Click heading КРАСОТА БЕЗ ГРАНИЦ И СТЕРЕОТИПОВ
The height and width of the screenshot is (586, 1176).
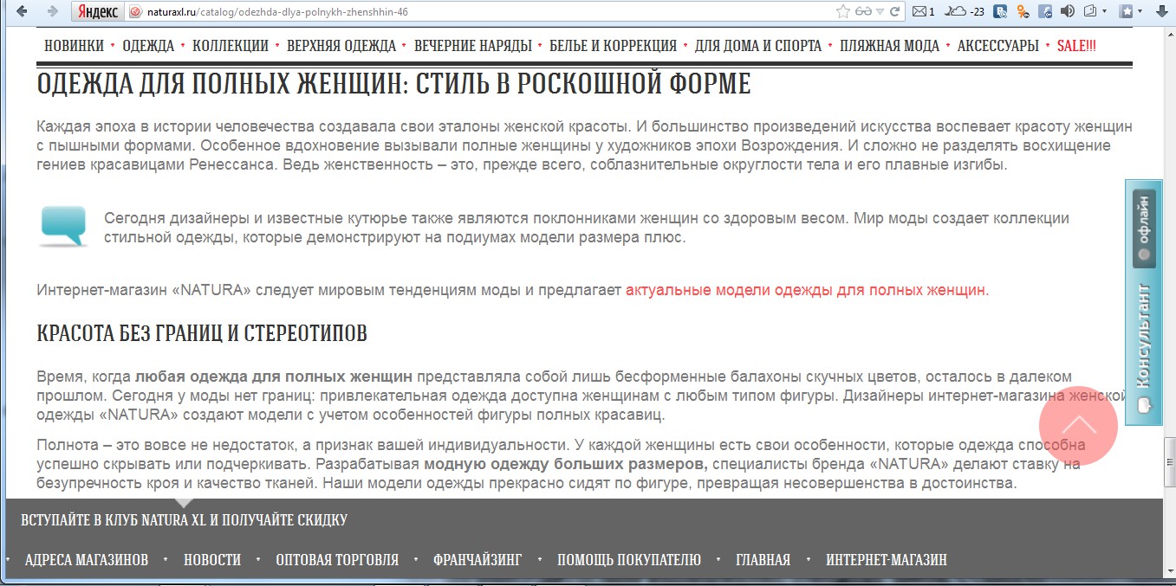[x=202, y=333]
